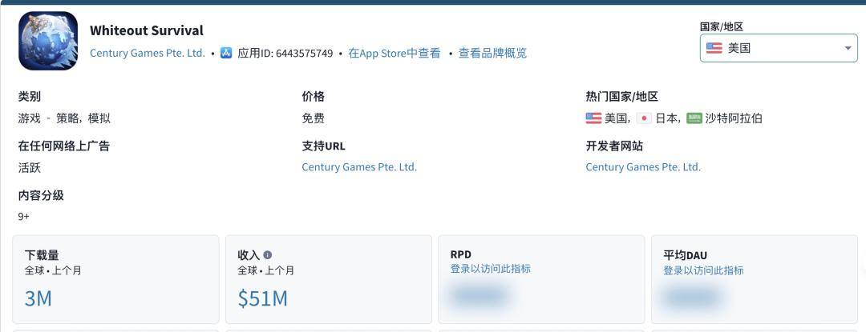The height and width of the screenshot is (332, 866).
Task: Click the United States flag in top countries
Action: [x=593, y=118]
